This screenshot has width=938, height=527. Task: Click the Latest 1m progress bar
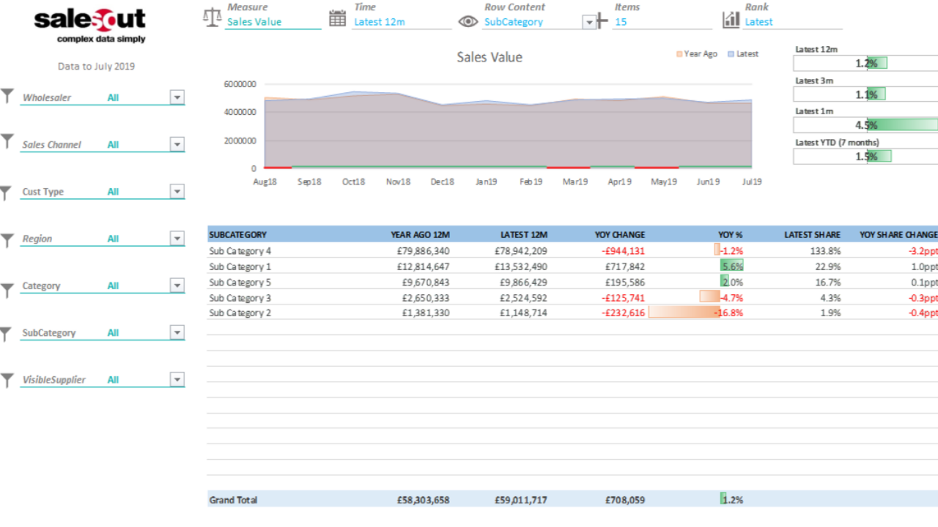pos(865,125)
